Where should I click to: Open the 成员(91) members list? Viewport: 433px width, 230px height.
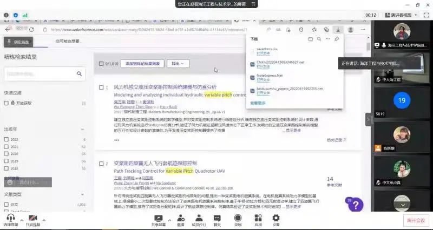pos(199,218)
